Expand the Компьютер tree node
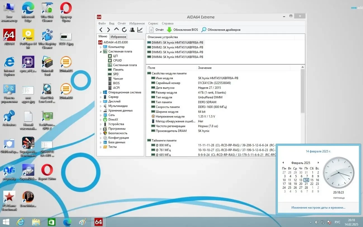363x227 pixels. pos(101,47)
